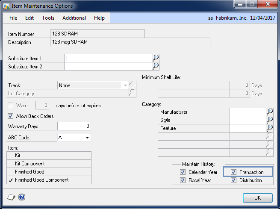Click the OK button
This screenshot has height=209, width=280.
(257, 198)
